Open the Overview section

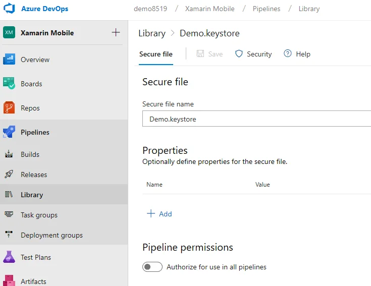pyautogui.click(x=35, y=60)
